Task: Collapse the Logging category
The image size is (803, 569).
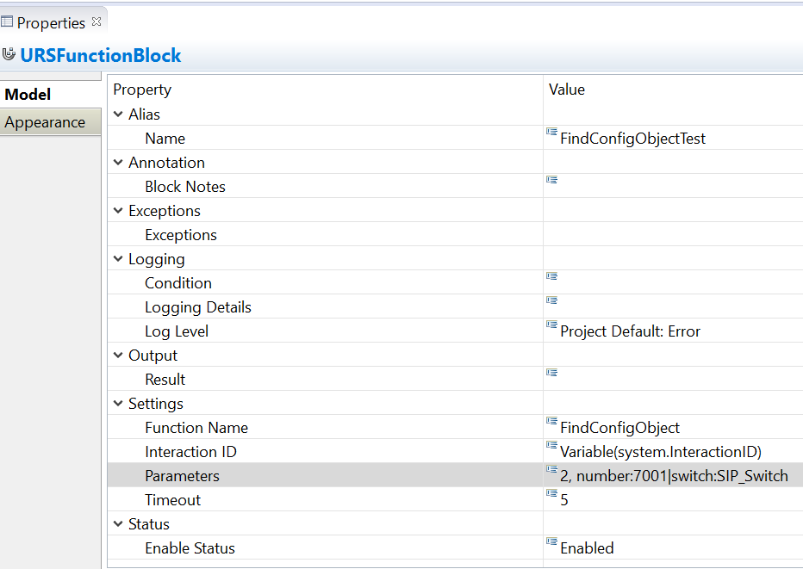Action: pyautogui.click(x=118, y=259)
